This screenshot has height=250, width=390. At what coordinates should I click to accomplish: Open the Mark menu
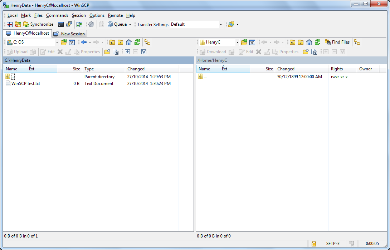[26, 15]
